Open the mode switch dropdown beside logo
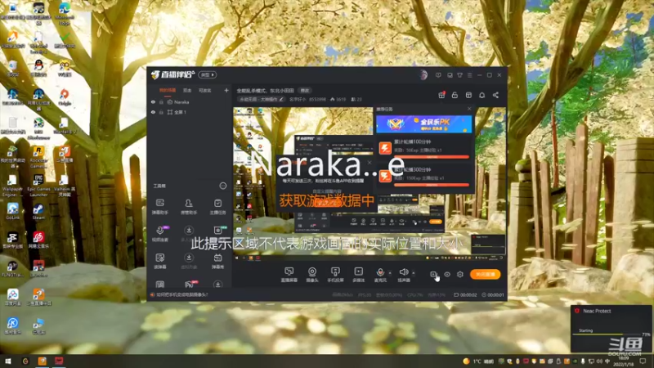 [207, 74]
